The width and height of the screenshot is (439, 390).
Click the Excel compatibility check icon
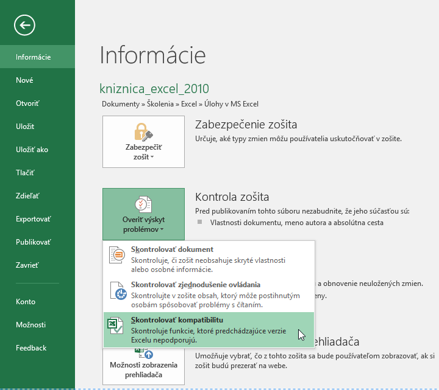[115, 326]
